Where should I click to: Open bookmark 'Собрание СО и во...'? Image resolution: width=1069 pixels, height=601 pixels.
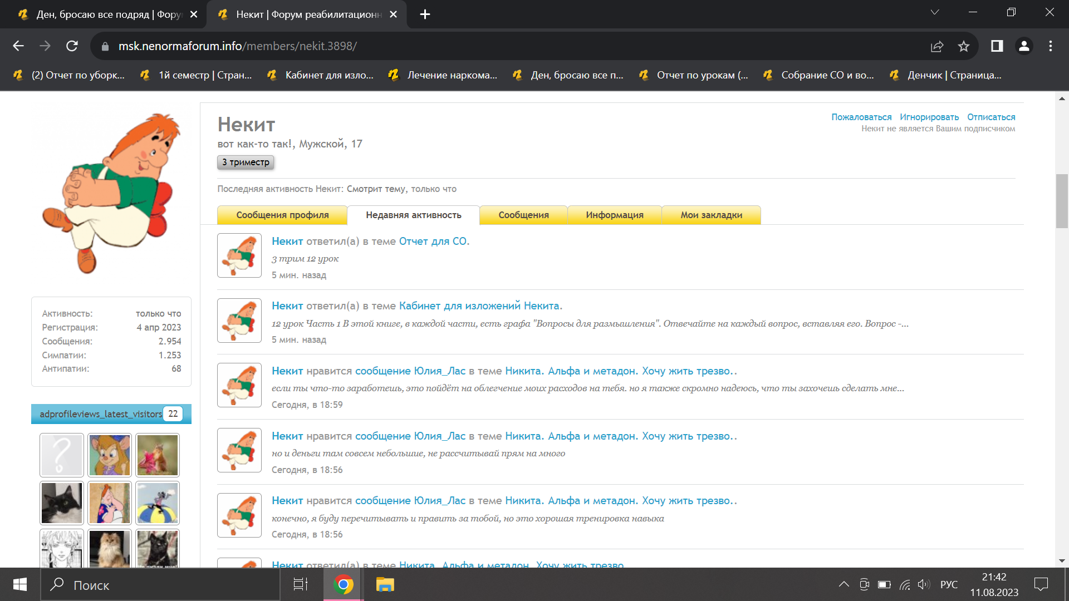(818, 75)
